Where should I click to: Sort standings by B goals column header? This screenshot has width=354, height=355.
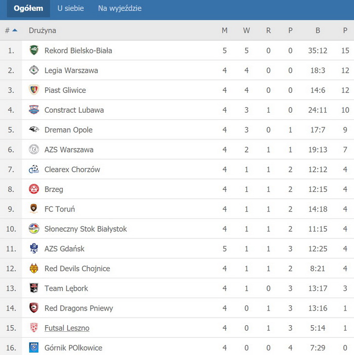[318, 30]
